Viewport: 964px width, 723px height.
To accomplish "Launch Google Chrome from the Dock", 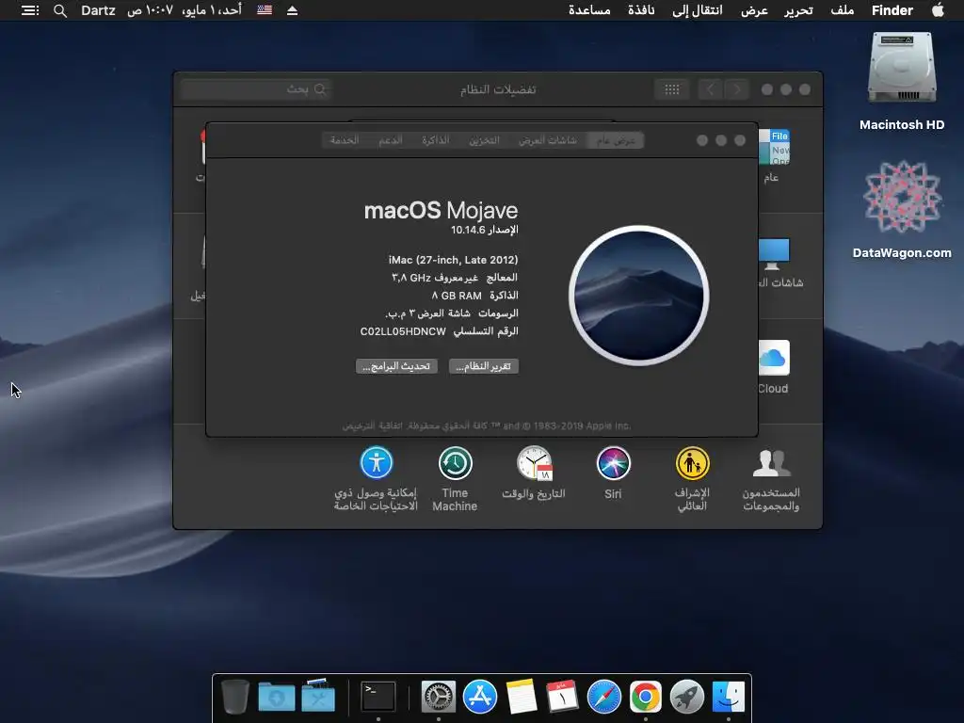I will pyautogui.click(x=646, y=697).
